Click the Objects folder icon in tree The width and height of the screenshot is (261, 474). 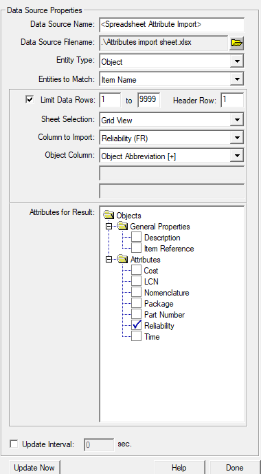coord(109,215)
